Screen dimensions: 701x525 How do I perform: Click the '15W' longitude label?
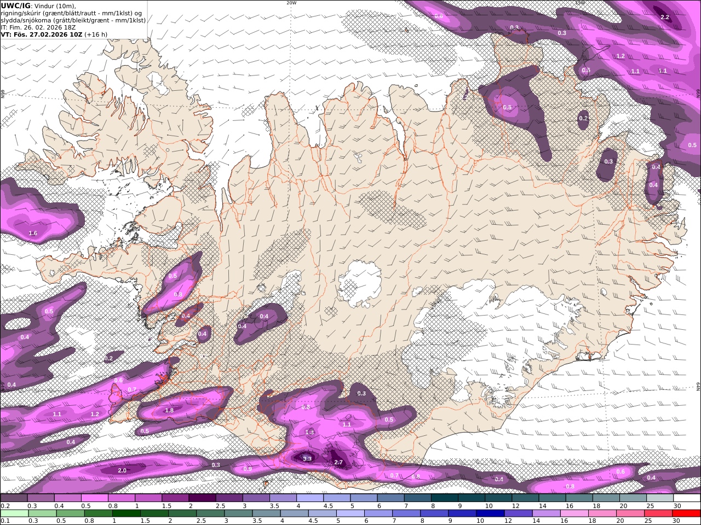point(580,2)
